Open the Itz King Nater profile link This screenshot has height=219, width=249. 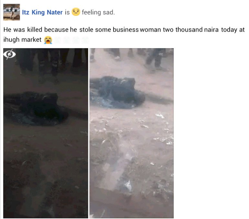(x=42, y=12)
